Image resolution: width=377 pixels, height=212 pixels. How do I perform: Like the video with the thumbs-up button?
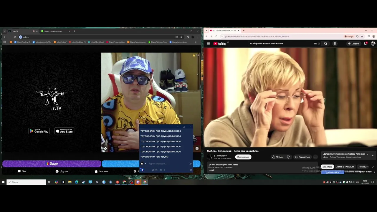(278, 157)
